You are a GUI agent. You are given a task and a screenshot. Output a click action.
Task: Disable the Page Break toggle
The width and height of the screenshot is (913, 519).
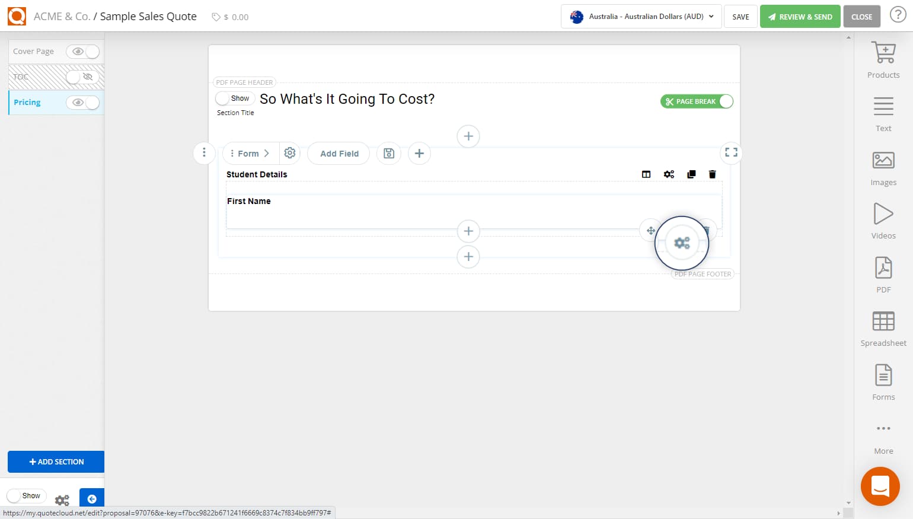[725, 101]
